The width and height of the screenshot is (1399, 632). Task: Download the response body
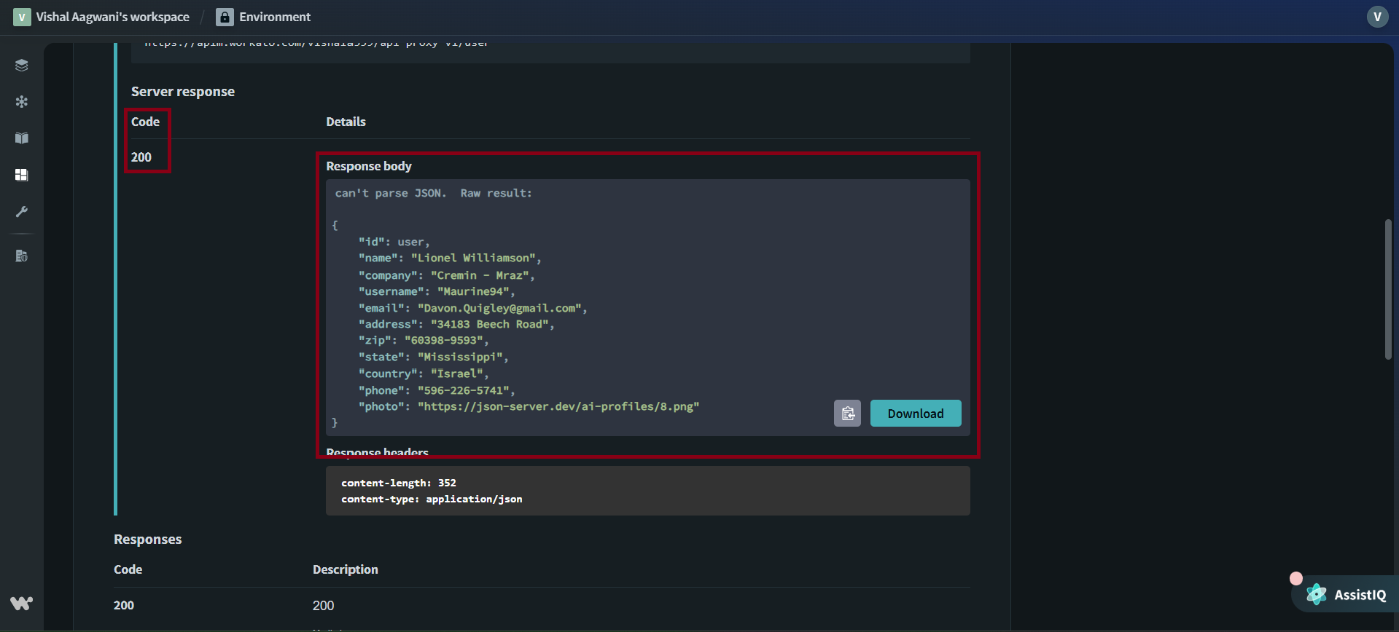[x=915, y=414]
